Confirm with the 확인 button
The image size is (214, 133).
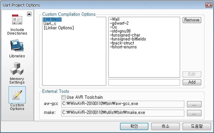pyautogui.click(x=134, y=126)
